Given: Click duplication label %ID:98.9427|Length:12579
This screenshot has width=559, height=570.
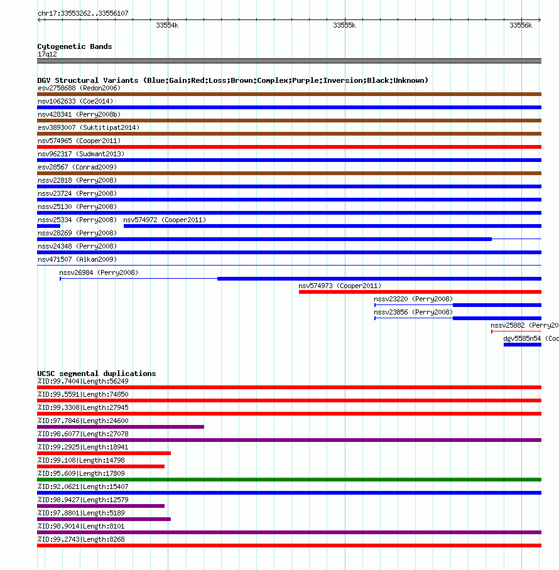Looking at the screenshot, I should [83, 500].
